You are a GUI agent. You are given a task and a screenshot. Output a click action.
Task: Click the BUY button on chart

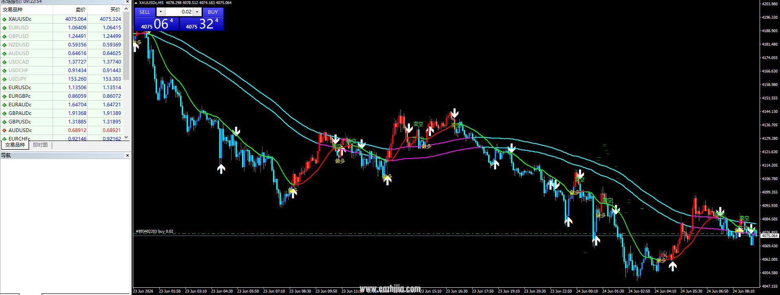tap(213, 12)
